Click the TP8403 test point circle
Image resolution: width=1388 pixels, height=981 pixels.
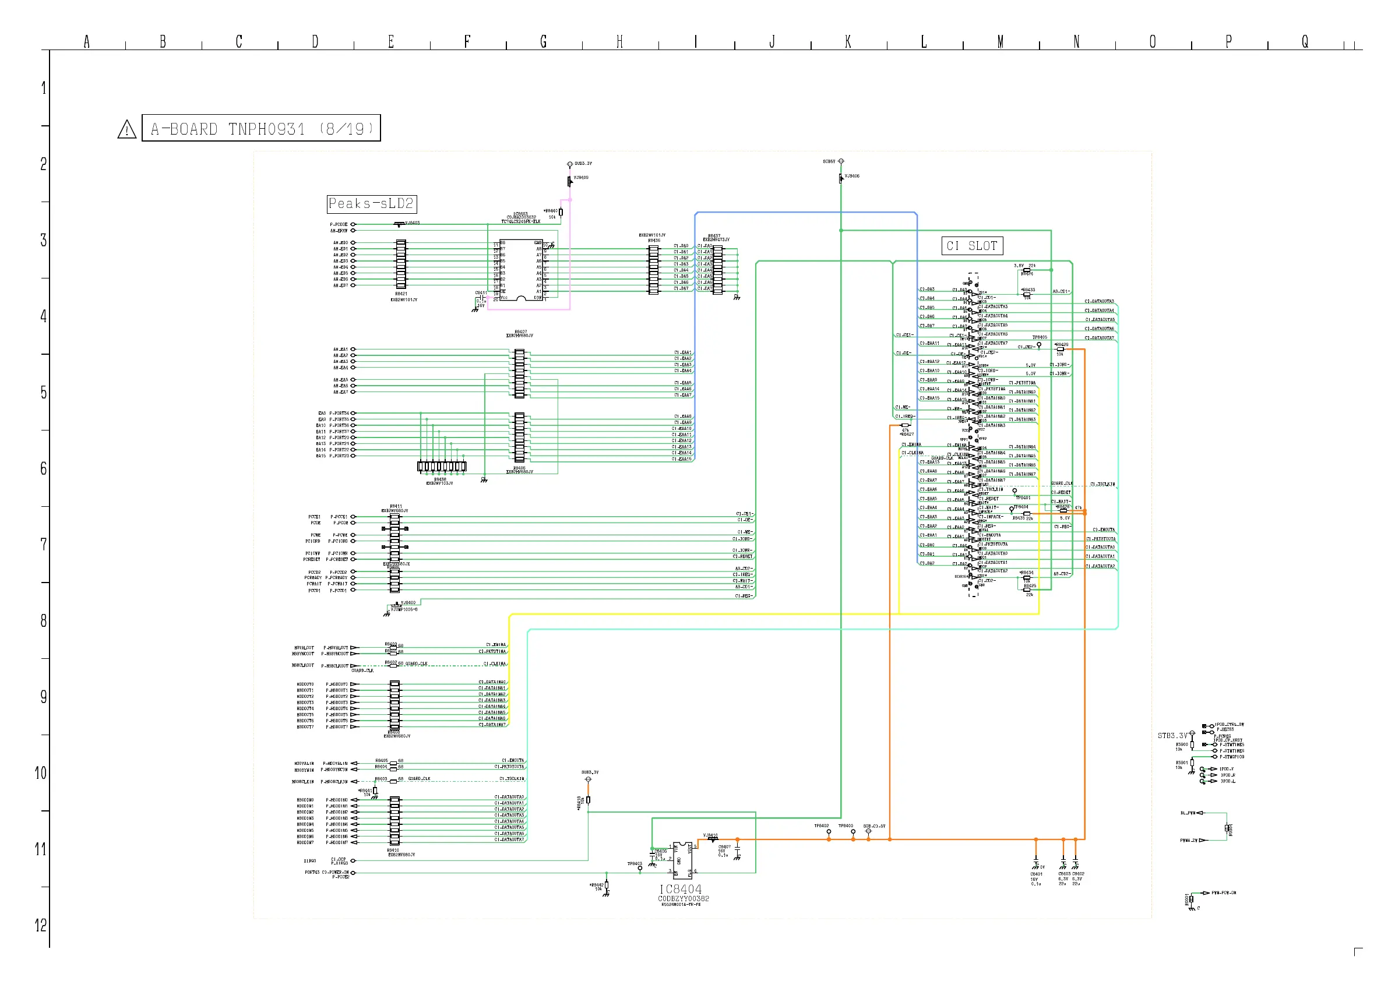coord(640,869)
